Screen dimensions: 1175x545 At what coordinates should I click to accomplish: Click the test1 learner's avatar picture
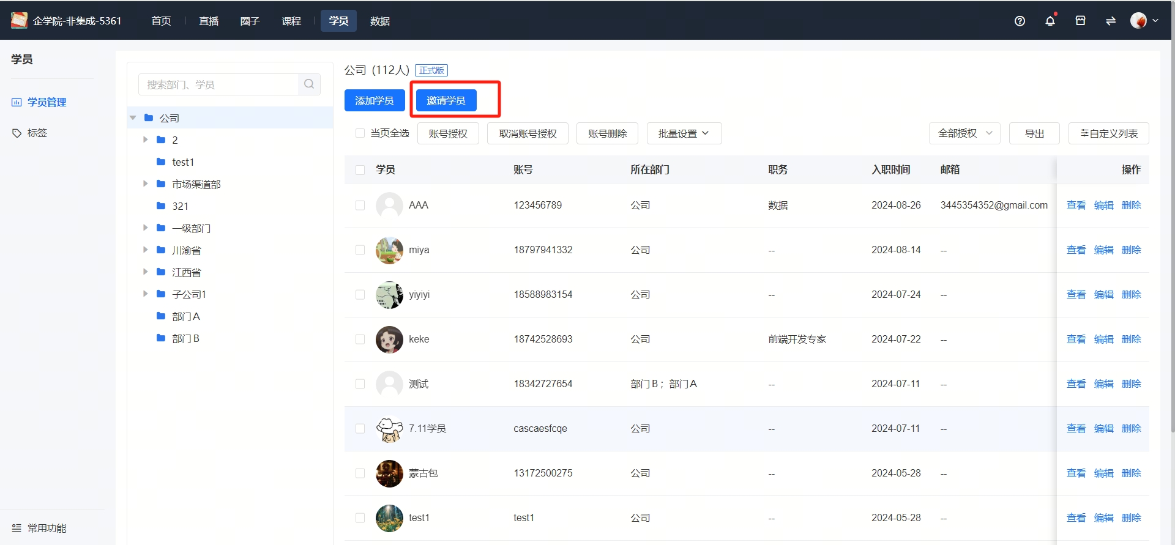[389, 518]
